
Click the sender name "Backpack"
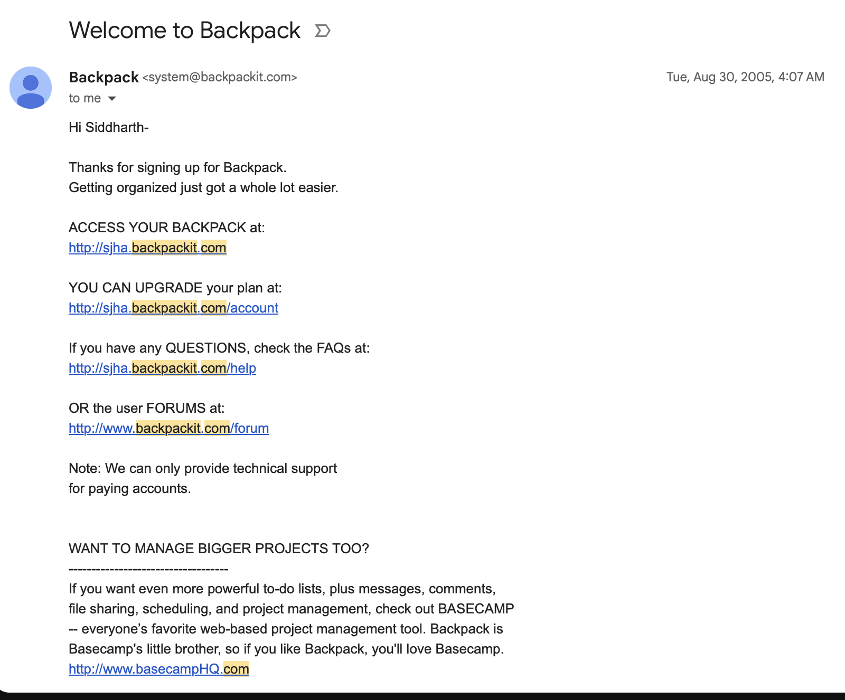(x=104, y=77)
